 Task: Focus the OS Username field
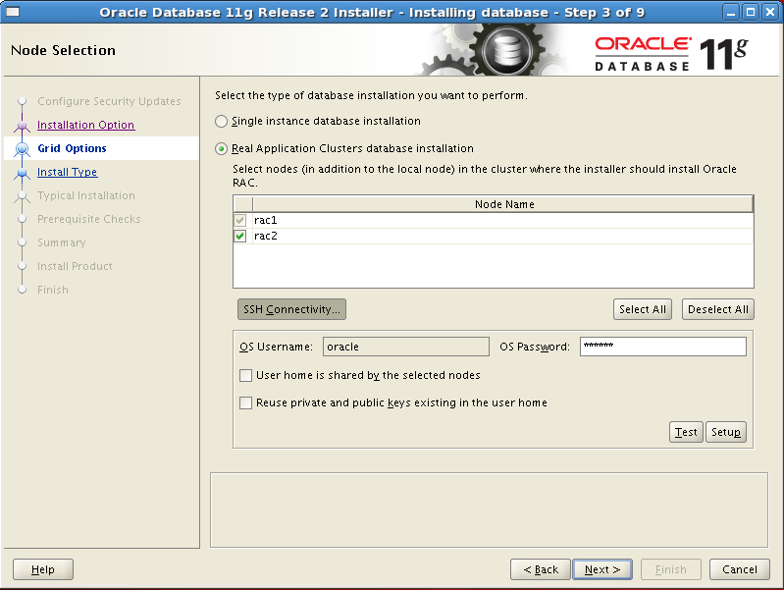tap(406, 347)
